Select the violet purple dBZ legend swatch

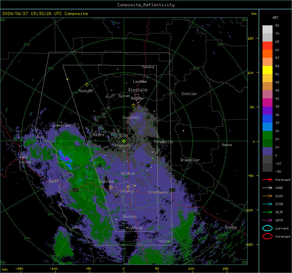(x=267, y=110)
